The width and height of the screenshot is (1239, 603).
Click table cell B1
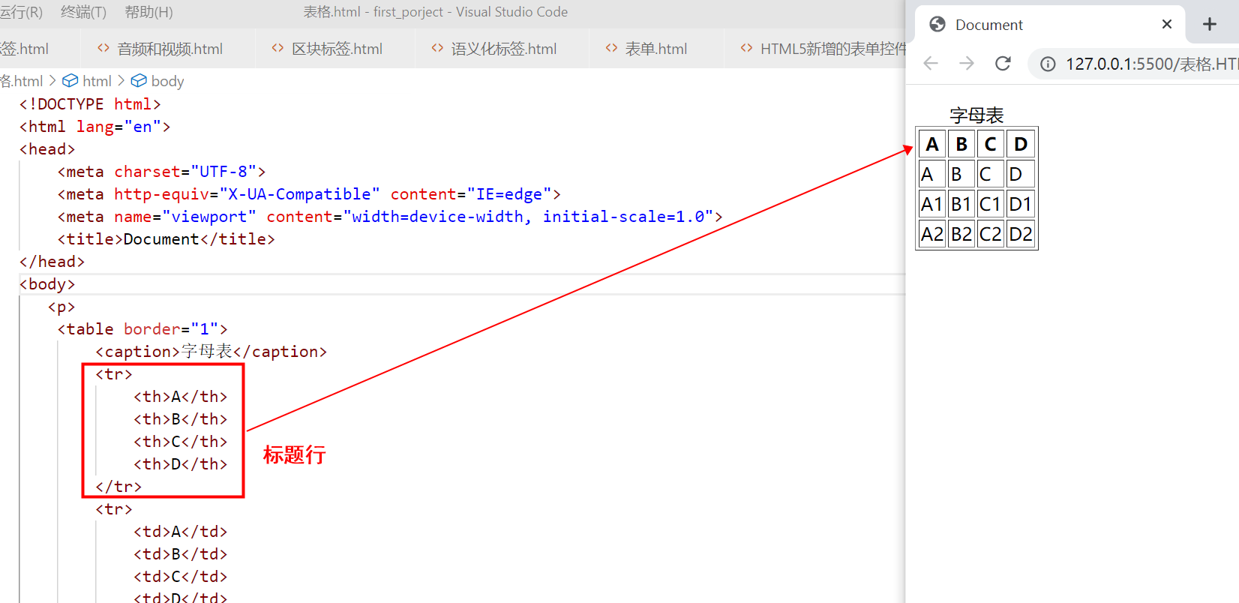tap(961, 204)
